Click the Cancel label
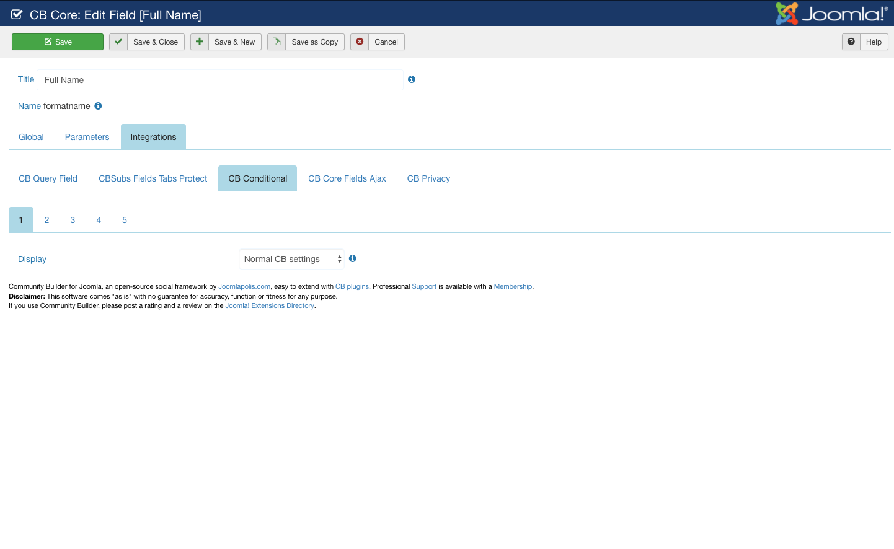The height and width of the screenshot is (549, 894). [386, 42]
